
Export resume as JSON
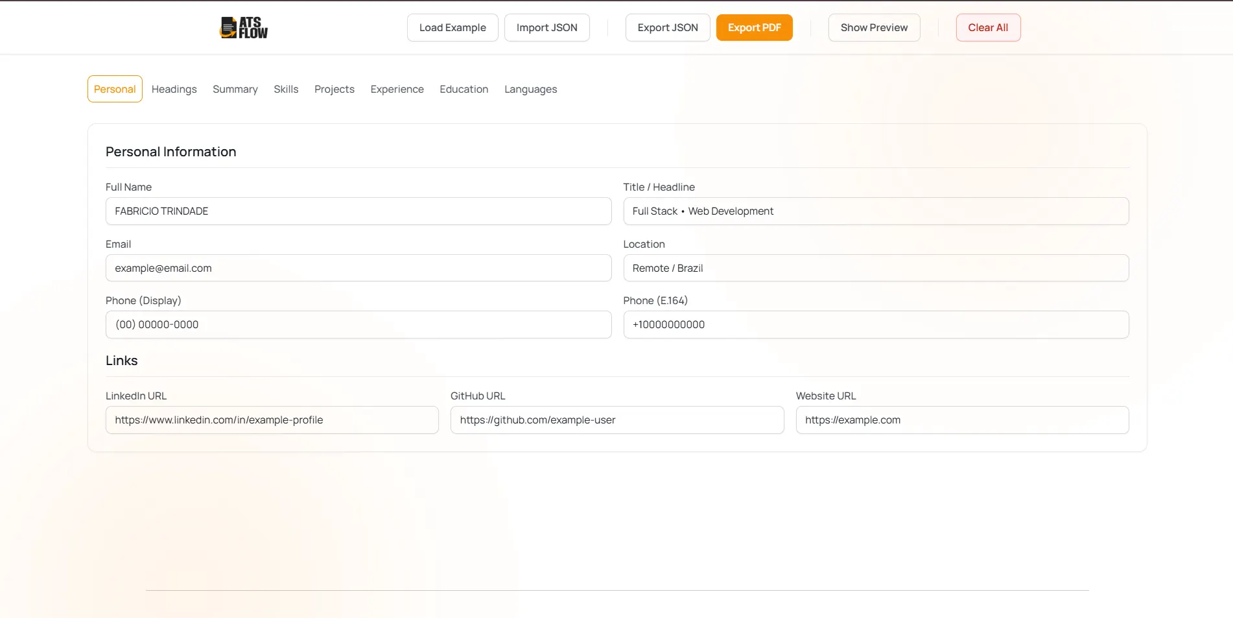pyautogui.click(x=667, y=28)
